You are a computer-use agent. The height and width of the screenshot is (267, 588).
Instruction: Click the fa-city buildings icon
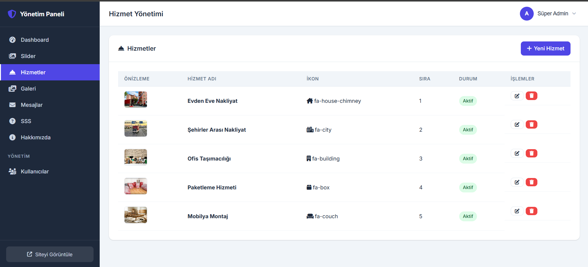310,130
